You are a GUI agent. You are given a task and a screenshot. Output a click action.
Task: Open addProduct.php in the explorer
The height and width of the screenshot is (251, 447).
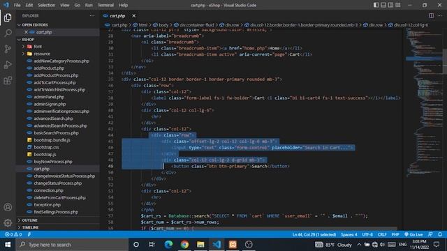click(49, 68)
